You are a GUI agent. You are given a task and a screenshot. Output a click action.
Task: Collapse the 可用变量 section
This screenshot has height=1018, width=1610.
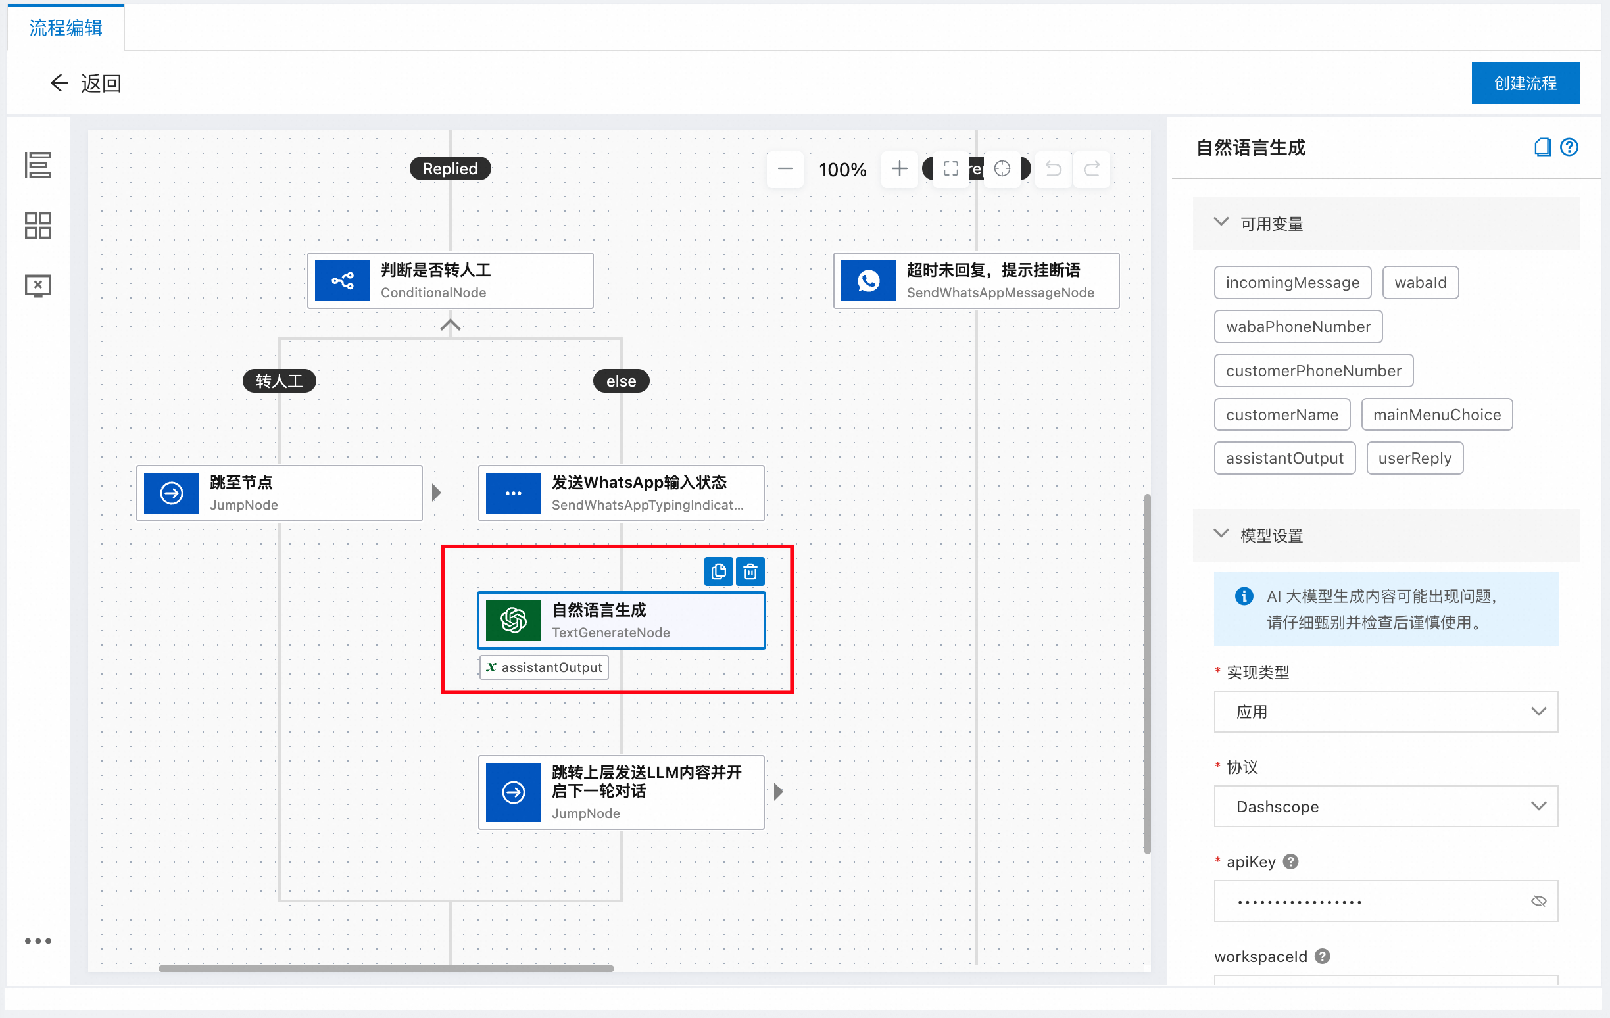coord(1221,222)
